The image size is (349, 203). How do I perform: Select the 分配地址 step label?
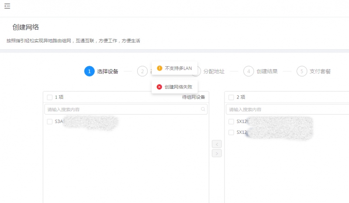(x=214, y=71)
